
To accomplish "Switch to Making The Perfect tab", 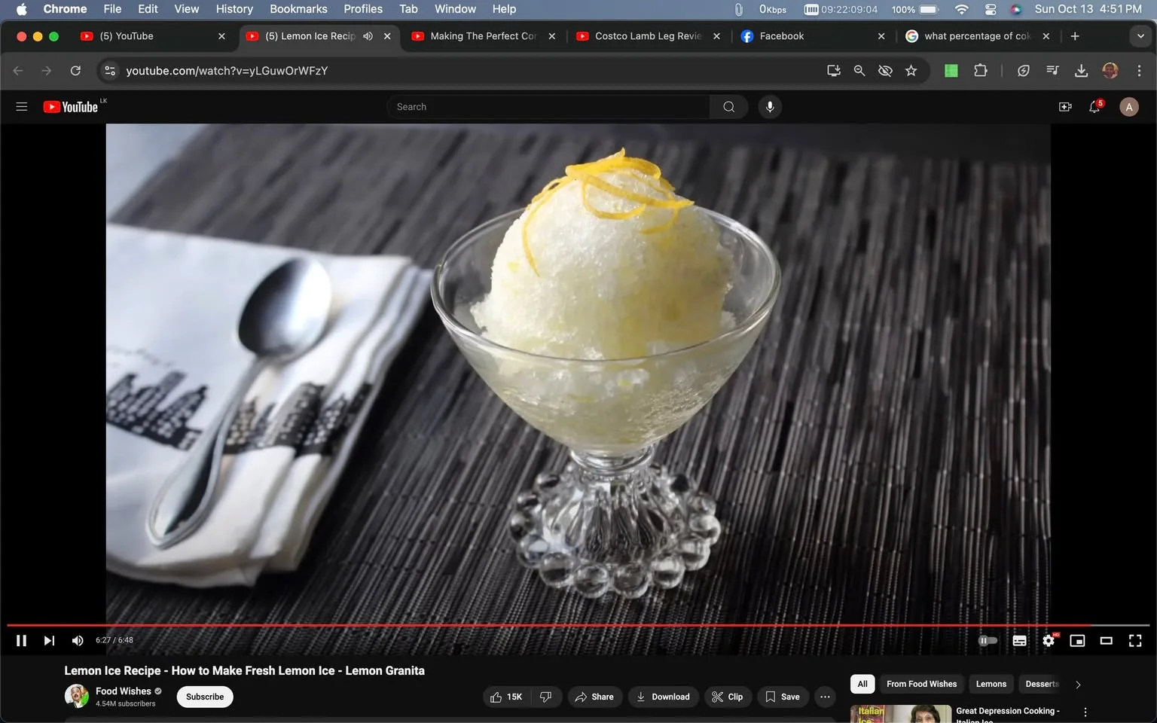I will click(x=483, y=36).
